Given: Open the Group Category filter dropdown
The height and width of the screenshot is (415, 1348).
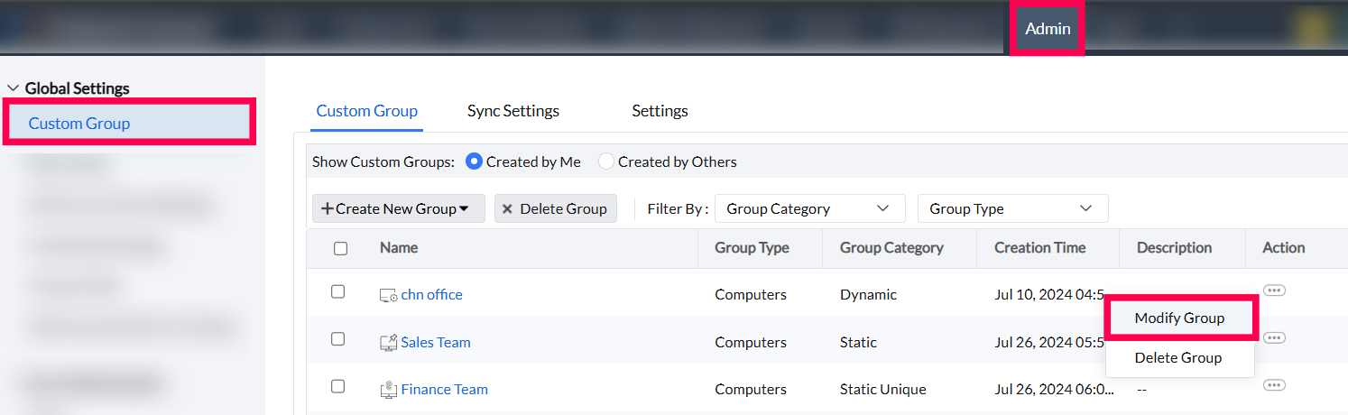Looking at the screenshot, I should 809,208.
